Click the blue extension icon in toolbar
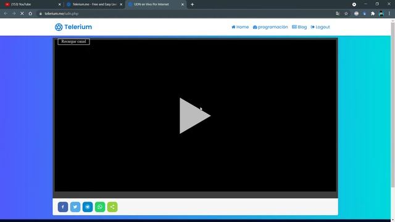The image size is (395, 222). coord(365,14)
